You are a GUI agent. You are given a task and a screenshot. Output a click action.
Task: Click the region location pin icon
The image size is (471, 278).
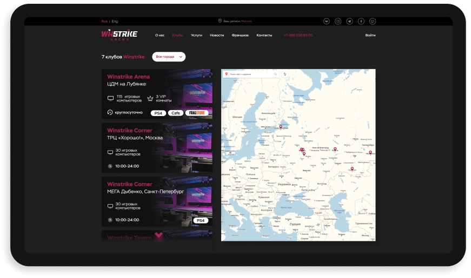pyautogui.click(x=220, y=21)
